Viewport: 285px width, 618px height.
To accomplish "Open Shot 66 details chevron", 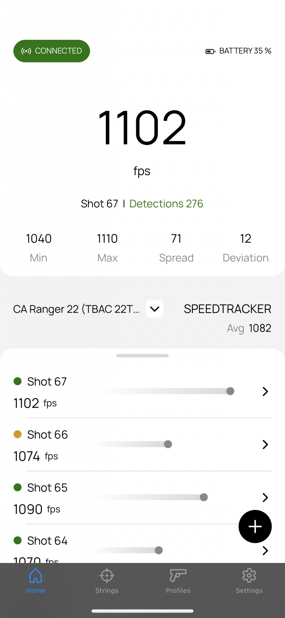I will [x=265, y=444].
